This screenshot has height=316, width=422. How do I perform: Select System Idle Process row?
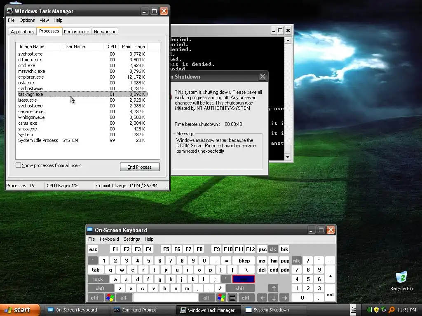click(x=82, y=140)
